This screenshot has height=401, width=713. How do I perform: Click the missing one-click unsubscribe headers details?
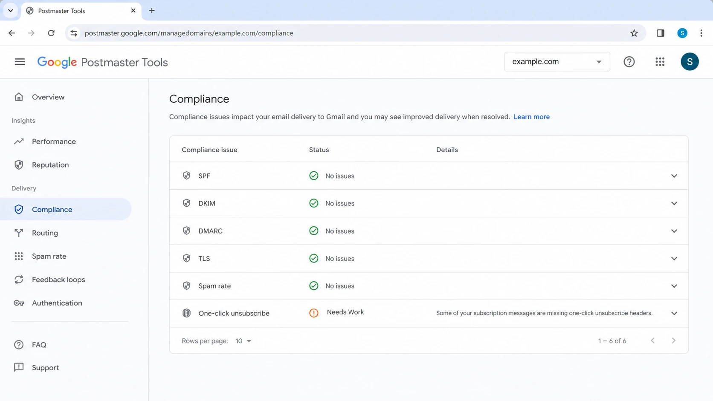(x=544, y=313)
